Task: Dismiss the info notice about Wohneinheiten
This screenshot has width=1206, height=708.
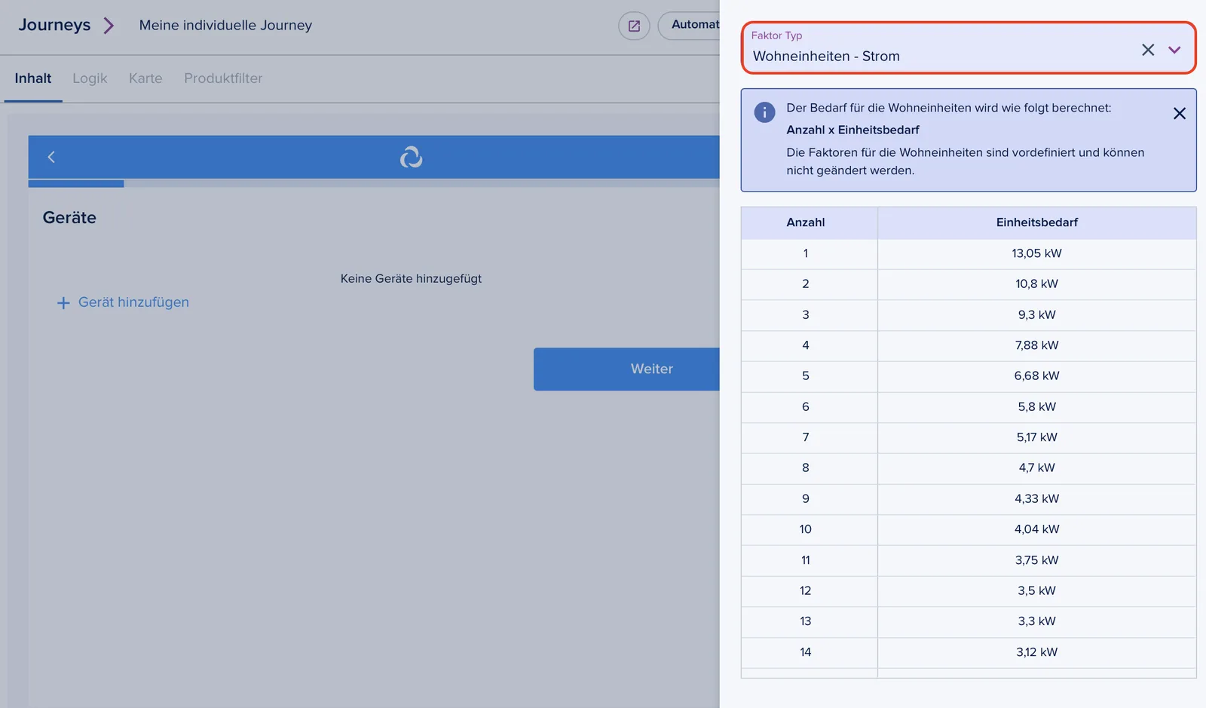Action: (1180, 113)
